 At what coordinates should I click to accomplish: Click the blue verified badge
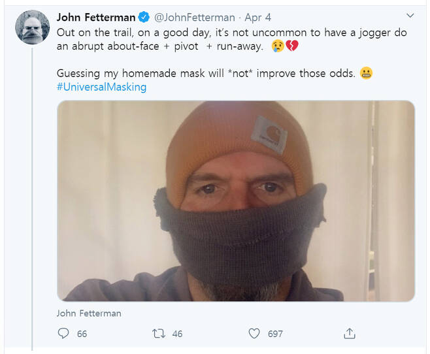(144, 17)
